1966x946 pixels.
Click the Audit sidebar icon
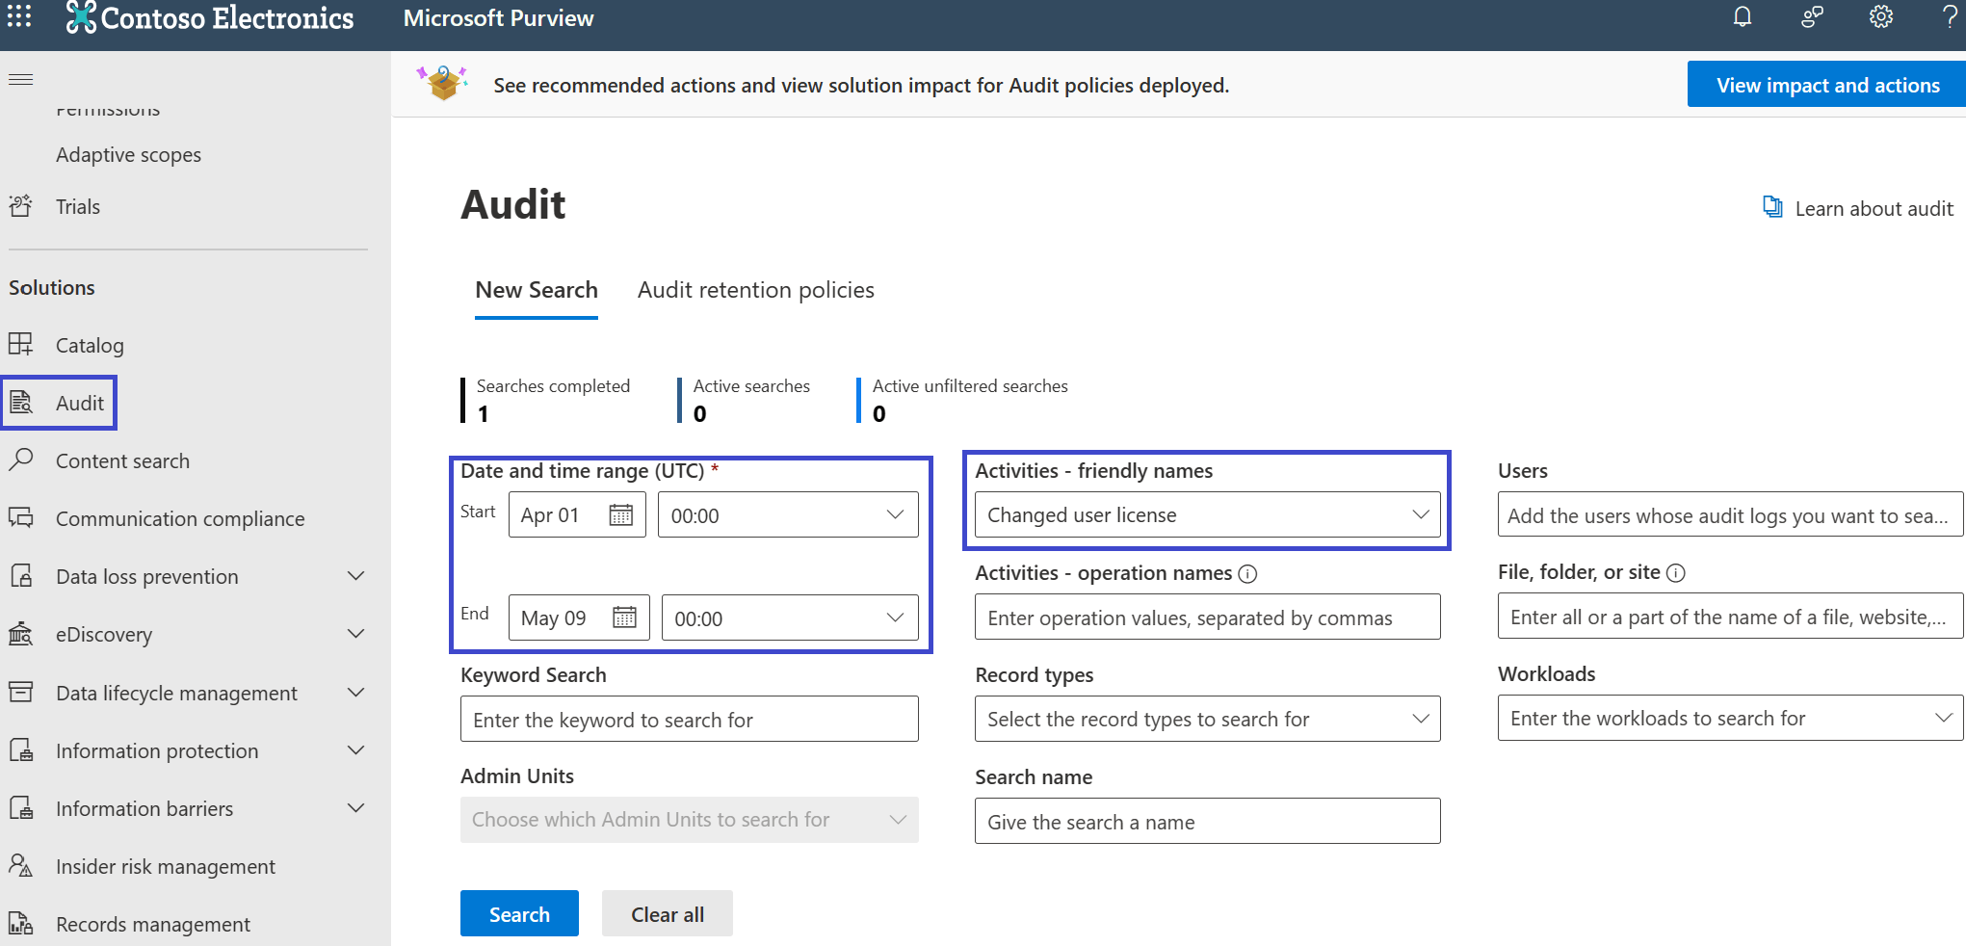pos(20,403)
